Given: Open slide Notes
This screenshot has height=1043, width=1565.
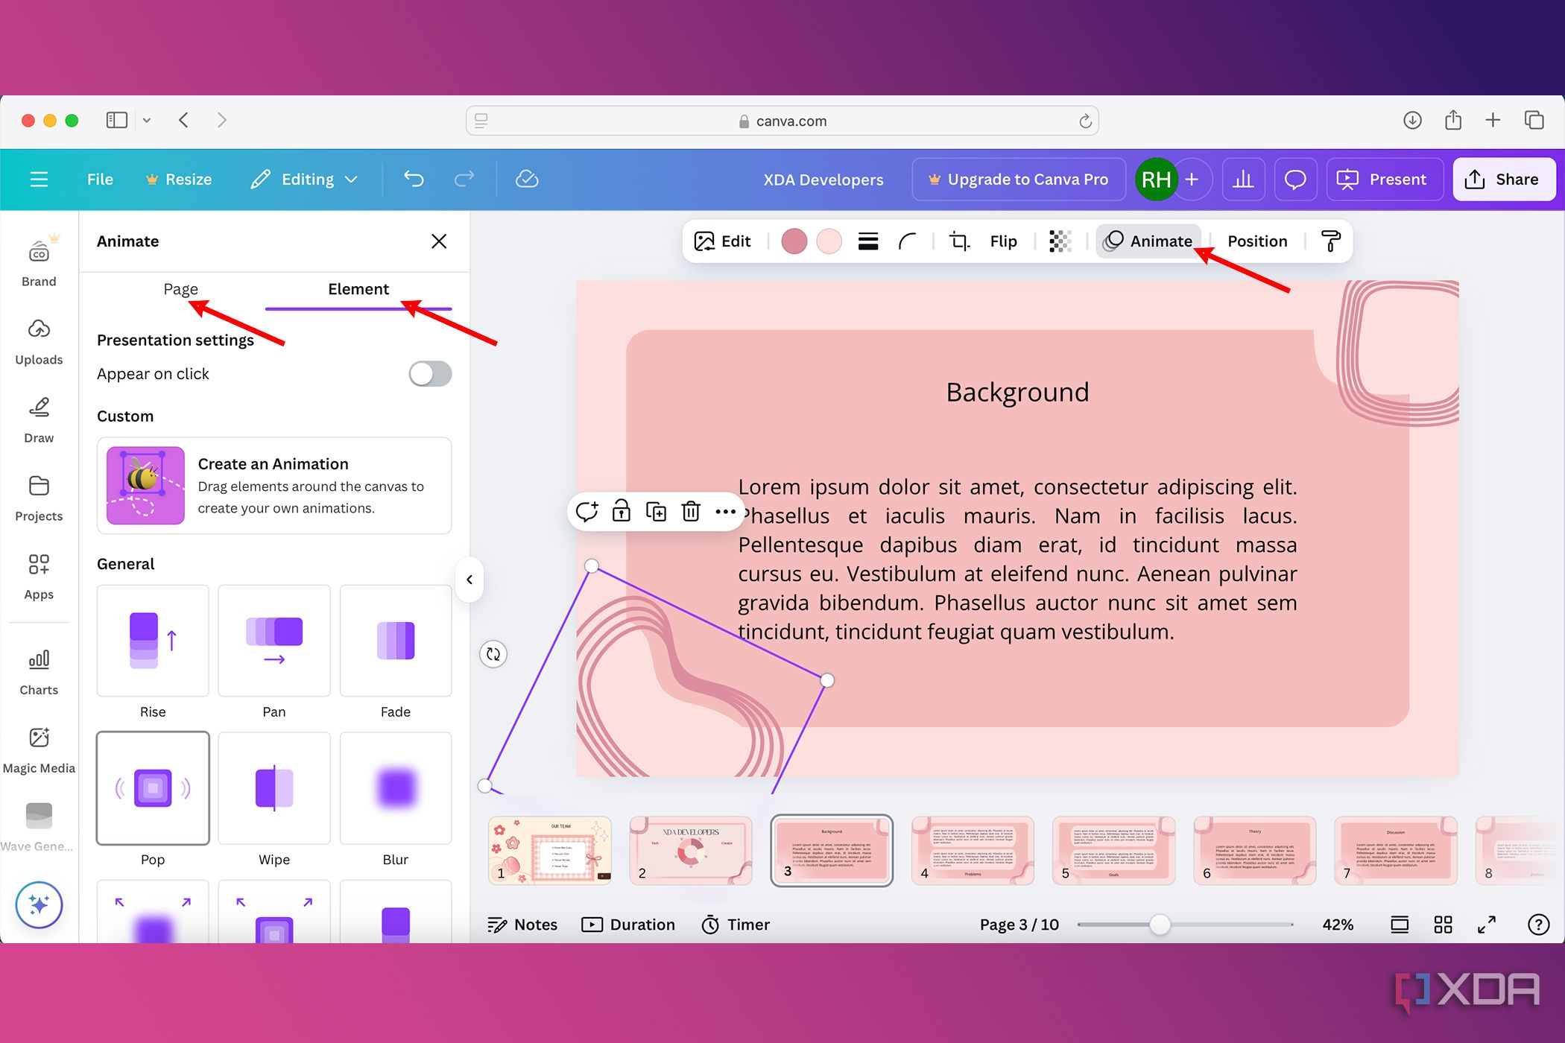Looking at the screenshot, I should pos(522,924).
